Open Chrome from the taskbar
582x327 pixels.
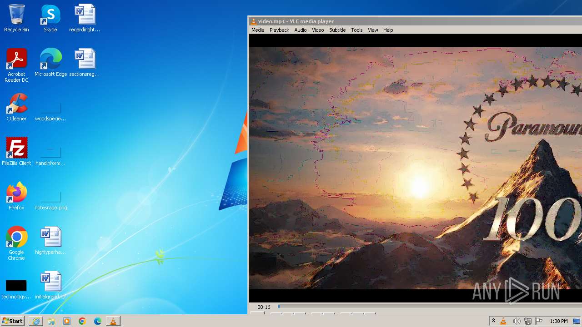point(82,321)
